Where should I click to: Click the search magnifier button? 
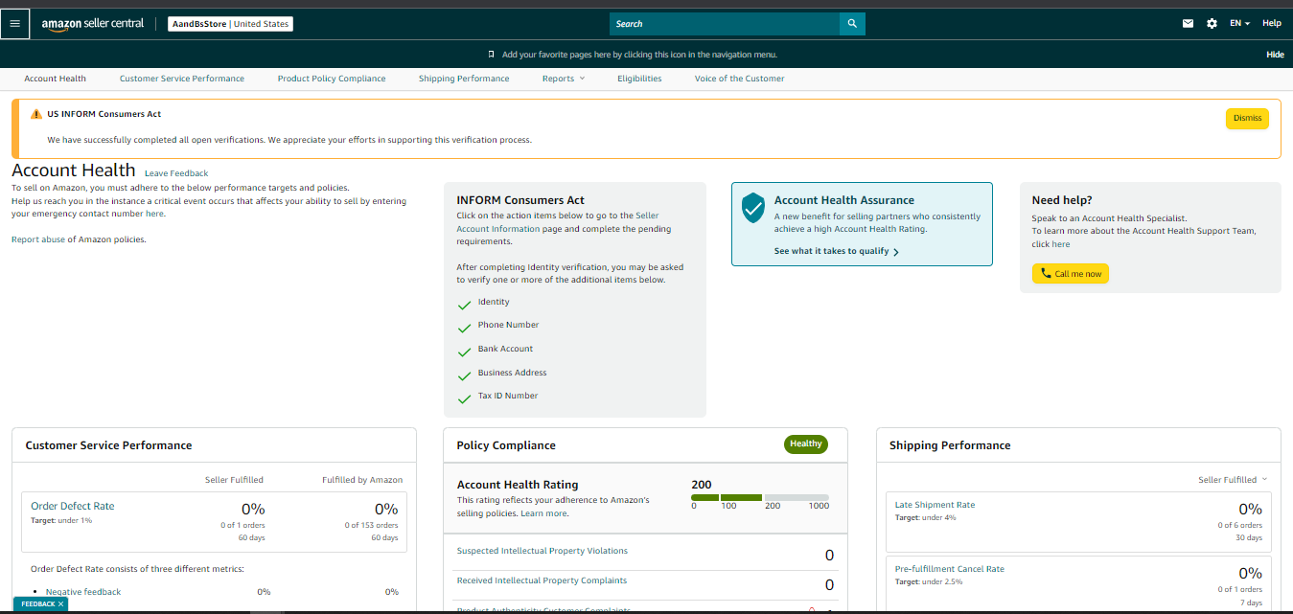852,23
